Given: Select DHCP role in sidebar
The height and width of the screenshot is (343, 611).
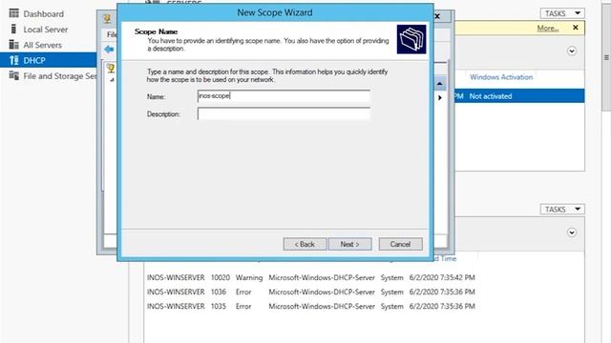Looking at the screenshot, I should 49,60.
